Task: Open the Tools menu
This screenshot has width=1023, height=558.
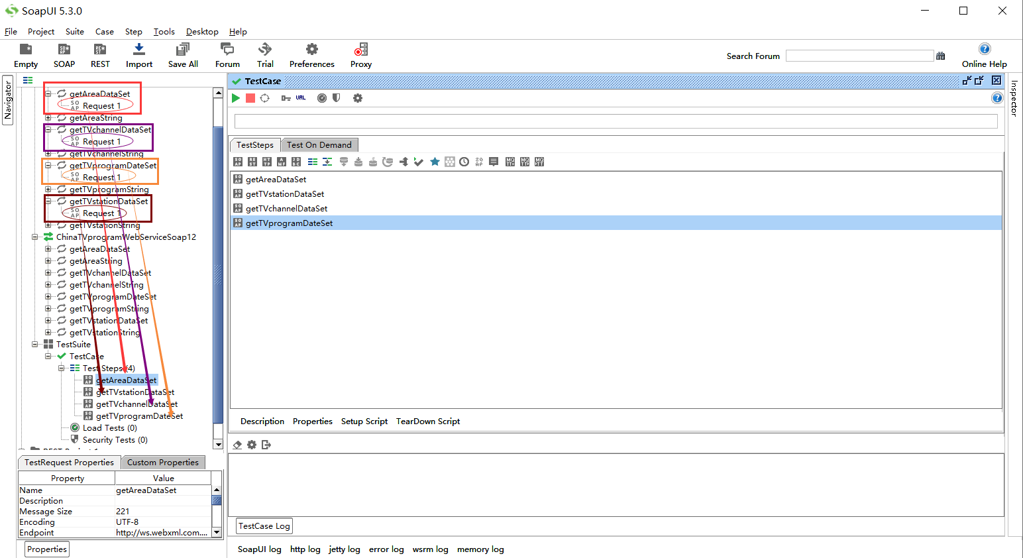Action: point(164,32)
